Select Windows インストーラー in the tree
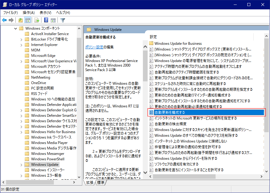Screen dimensions: 270x193 point(48,170)
